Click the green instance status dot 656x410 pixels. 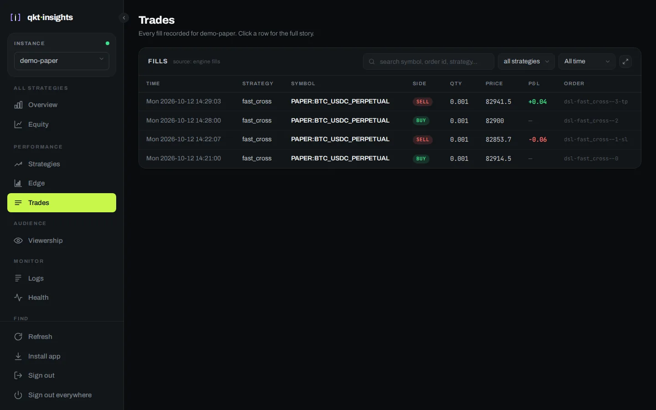click(x=108, y=43)
